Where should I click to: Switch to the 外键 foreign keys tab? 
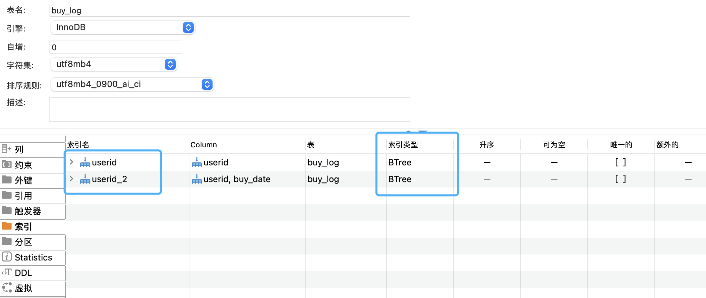coord(23,180)
